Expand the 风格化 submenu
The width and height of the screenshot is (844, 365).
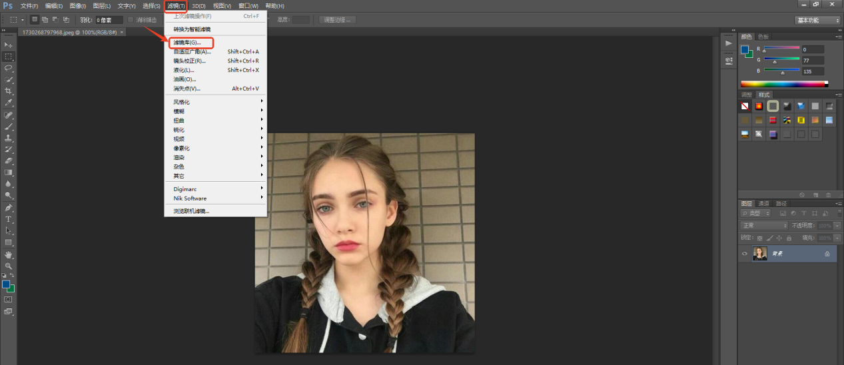click(216, 102)
